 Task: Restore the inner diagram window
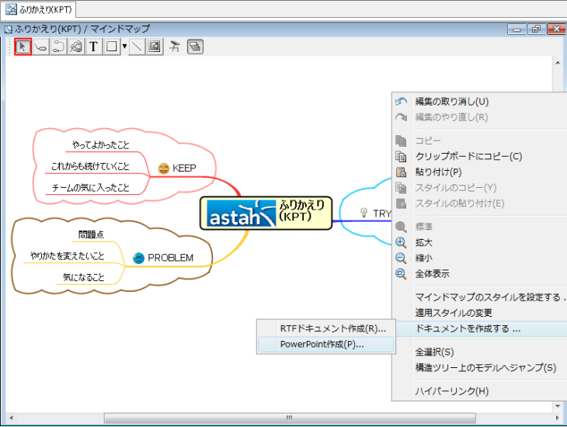(x=537, y=29)
